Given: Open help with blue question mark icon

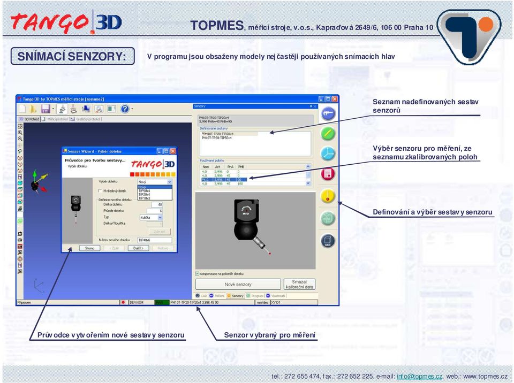Looking at the screenshot, I should pos(125,109).
